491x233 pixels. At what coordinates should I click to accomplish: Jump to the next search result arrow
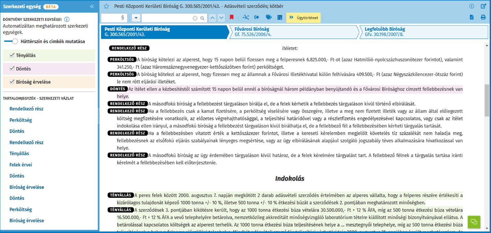coord(221,18)
